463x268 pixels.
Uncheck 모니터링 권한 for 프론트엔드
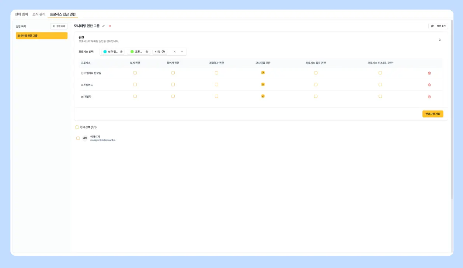tap(263, 84)
